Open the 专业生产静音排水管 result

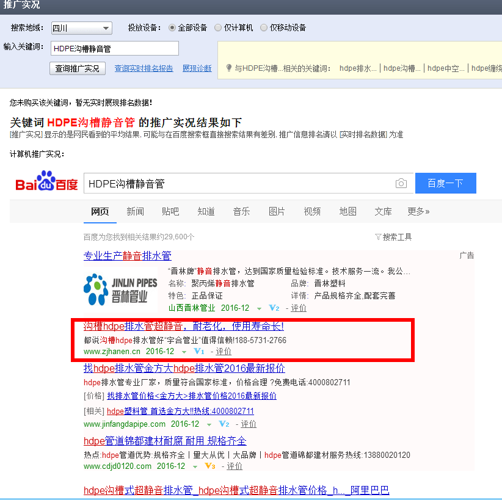point(128,256)
